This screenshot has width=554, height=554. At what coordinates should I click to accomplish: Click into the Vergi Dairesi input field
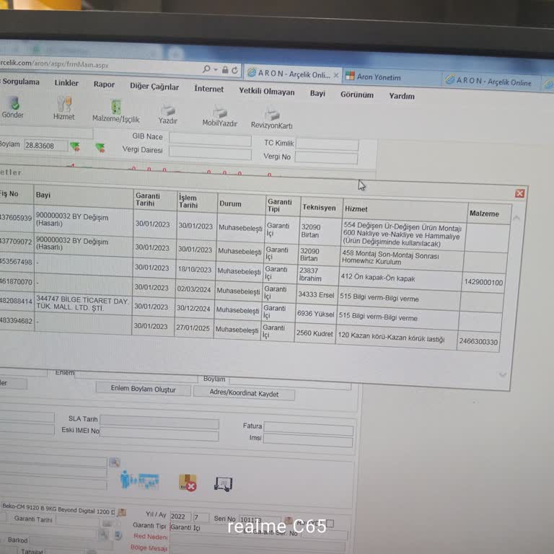tap(210, 153)
